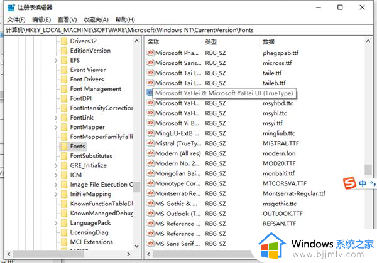377x263 pixels.
Task: Click the Montserrat-Regular value icon
Action: pyautogui.click(x=150, y=193)
